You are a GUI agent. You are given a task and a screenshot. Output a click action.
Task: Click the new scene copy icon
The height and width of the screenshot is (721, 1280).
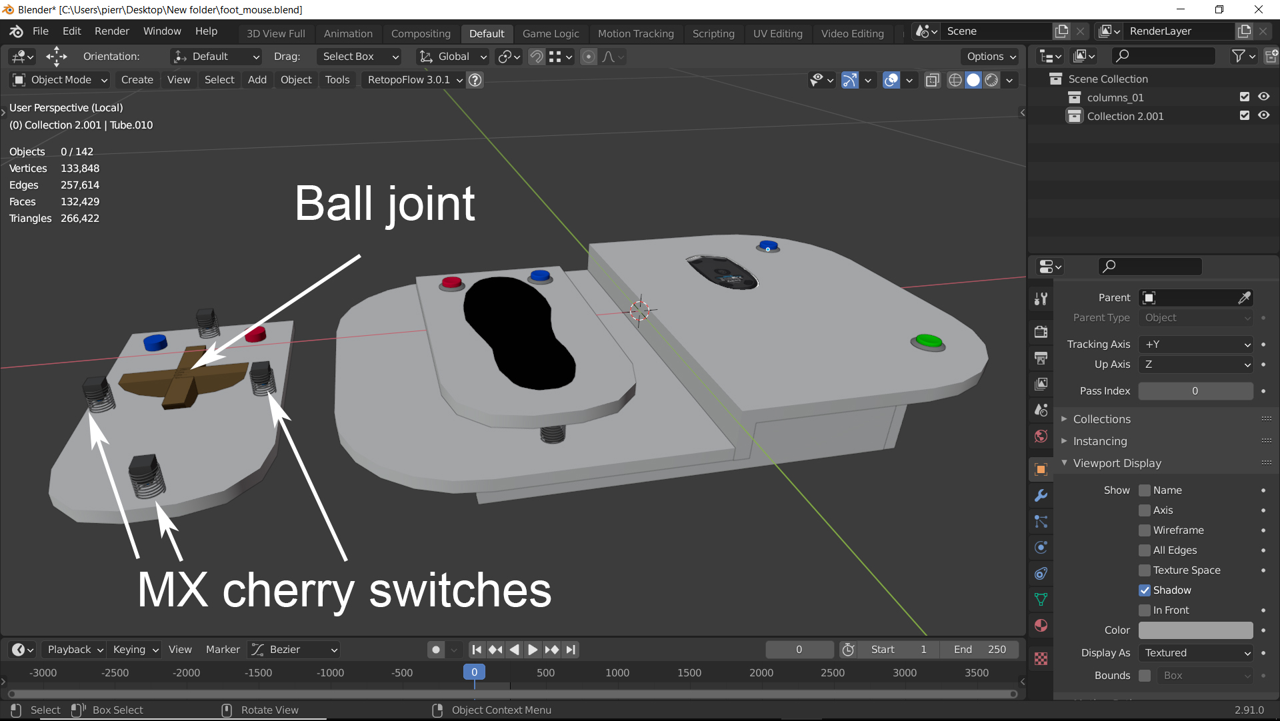pyautogui.click(x=1061, y=31)
